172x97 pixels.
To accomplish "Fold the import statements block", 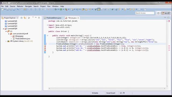I will pos(47,25).
